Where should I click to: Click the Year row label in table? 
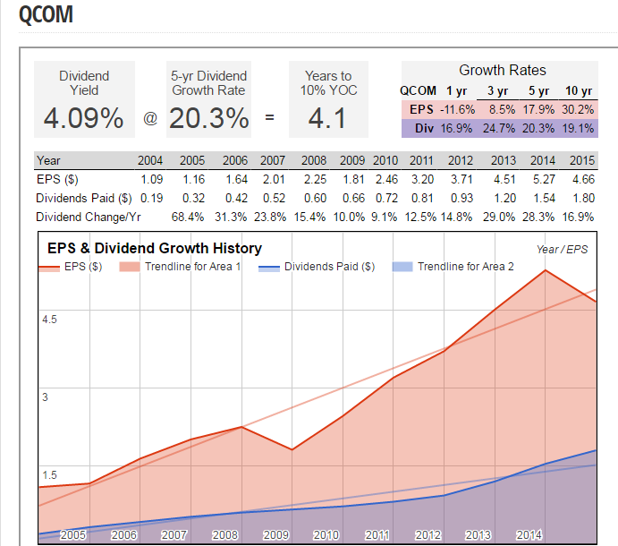pos(48,160)
